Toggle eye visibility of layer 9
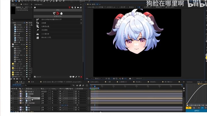This screenshot has width=207, height=116. point(11,101)
